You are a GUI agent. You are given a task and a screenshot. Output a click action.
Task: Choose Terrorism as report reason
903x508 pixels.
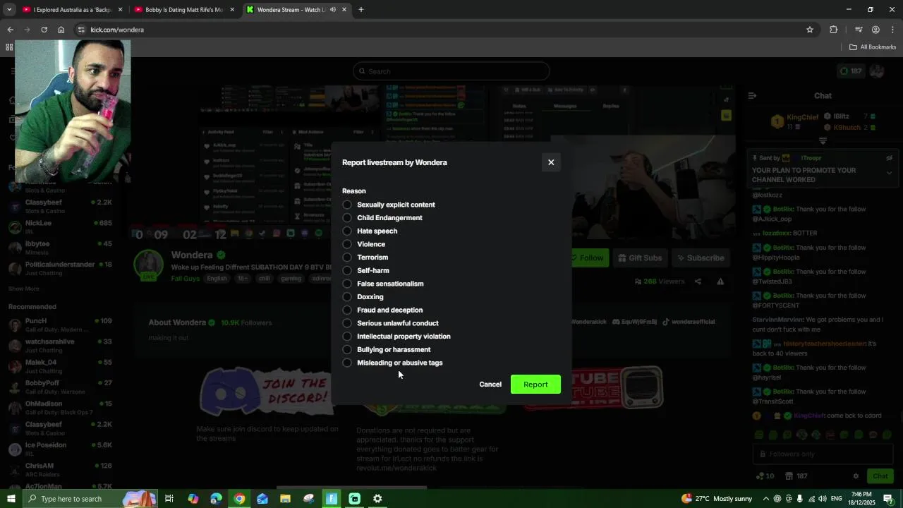[347, 258]
